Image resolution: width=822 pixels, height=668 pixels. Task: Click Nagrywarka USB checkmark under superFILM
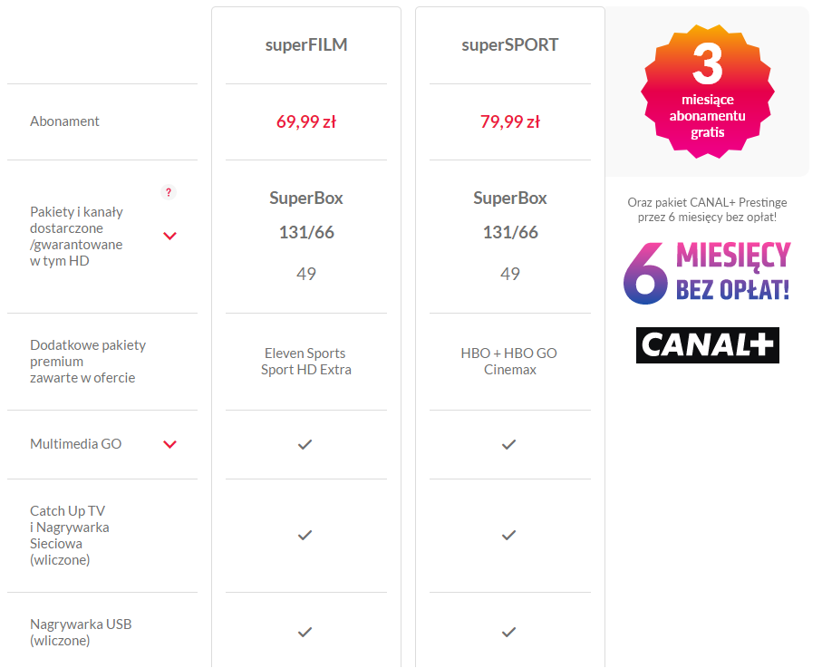tap(305, 633)
